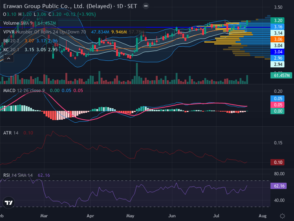Screen dimensions: 294x221
Task: Select VPVR Number Of Rows indicator label
Action: coord(44,32)
